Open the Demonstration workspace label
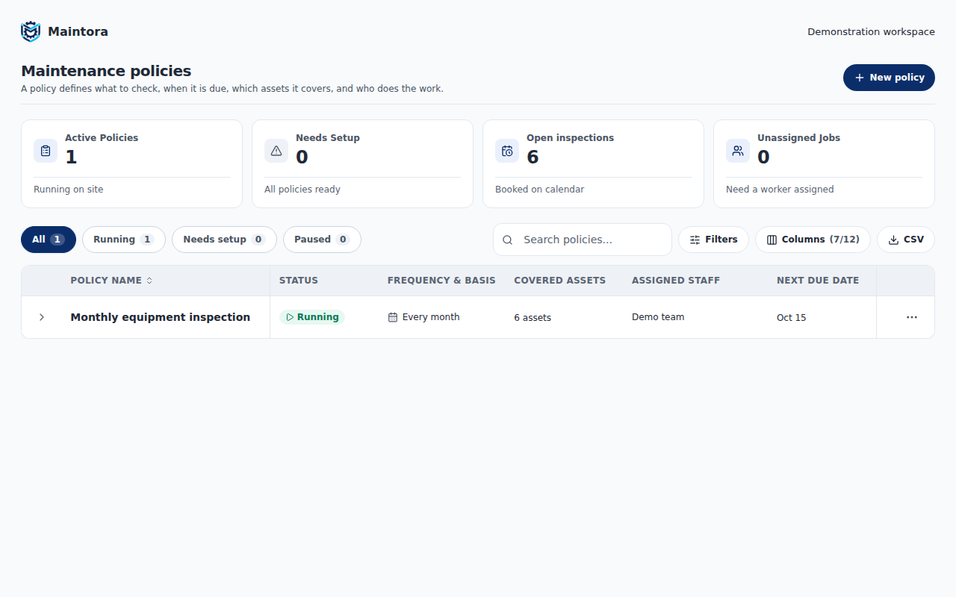The height and width of the screenshot is (597, 956). click(x=871, y=31)
